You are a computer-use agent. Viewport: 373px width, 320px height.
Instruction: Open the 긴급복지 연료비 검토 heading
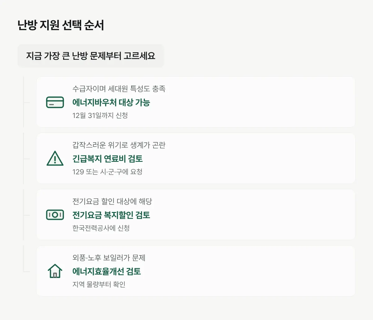(x=108, y=159)
